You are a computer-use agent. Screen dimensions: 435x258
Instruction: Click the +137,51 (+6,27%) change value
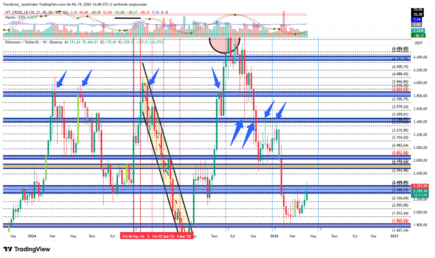pos(150,42)
